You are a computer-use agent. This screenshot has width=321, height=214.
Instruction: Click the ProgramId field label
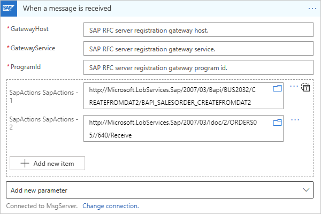coord(26,66)
